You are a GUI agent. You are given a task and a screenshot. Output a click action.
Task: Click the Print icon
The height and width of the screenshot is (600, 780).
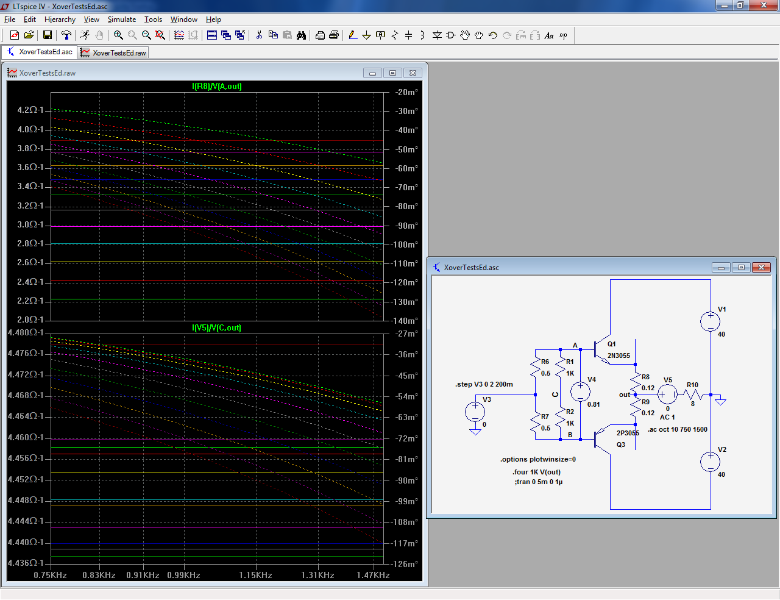click(x=334, y=35)
